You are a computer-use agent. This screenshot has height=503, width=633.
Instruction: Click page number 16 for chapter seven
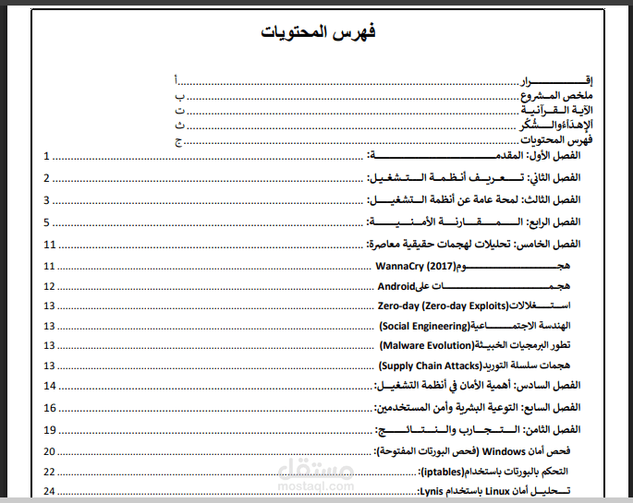(50, 408)
